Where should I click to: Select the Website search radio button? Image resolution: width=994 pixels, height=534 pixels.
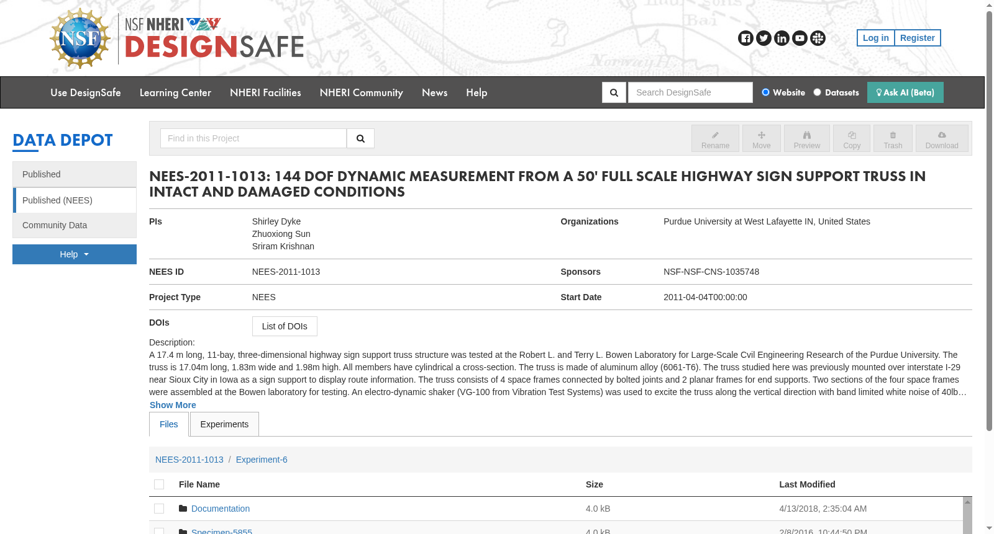(x=765, y=92)
